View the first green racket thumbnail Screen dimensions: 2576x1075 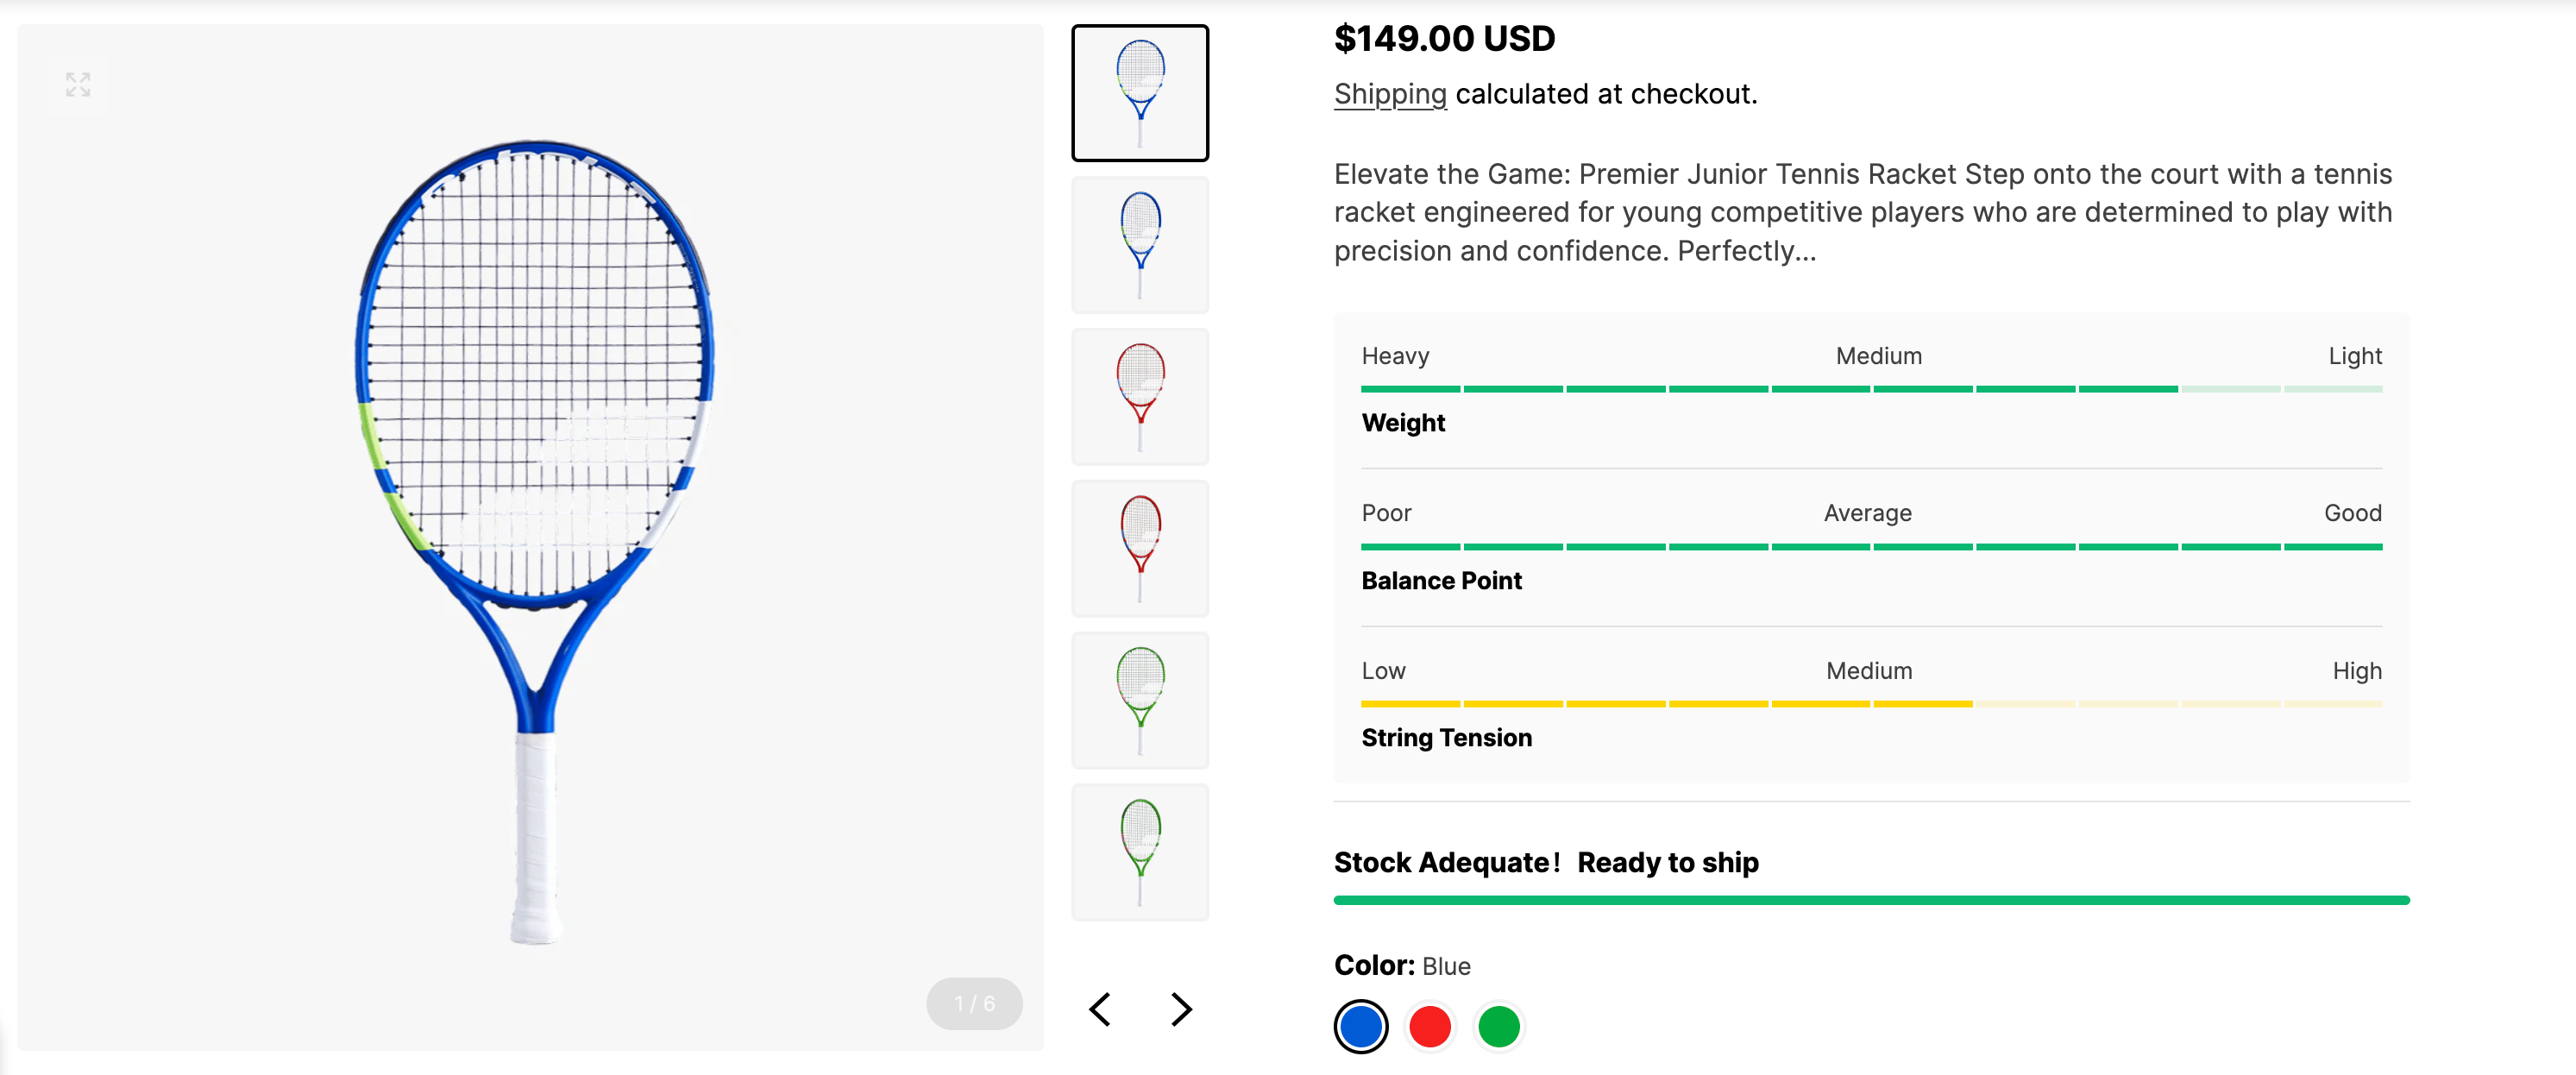[x=1140, y=700]
